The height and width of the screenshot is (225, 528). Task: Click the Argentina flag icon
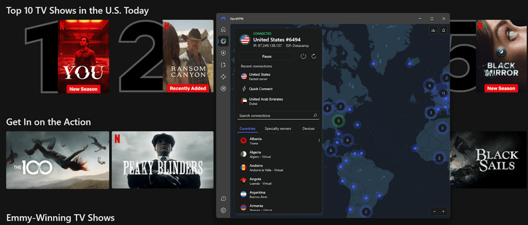tap(243, 194)
